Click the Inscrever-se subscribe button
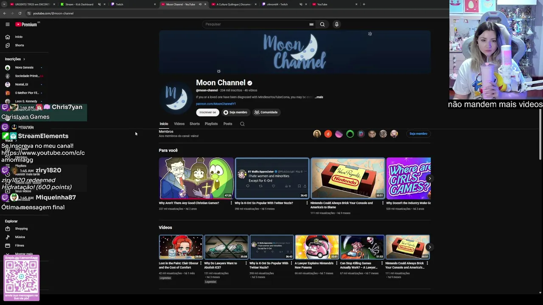 pyautogui.click(x=207, y=112)
